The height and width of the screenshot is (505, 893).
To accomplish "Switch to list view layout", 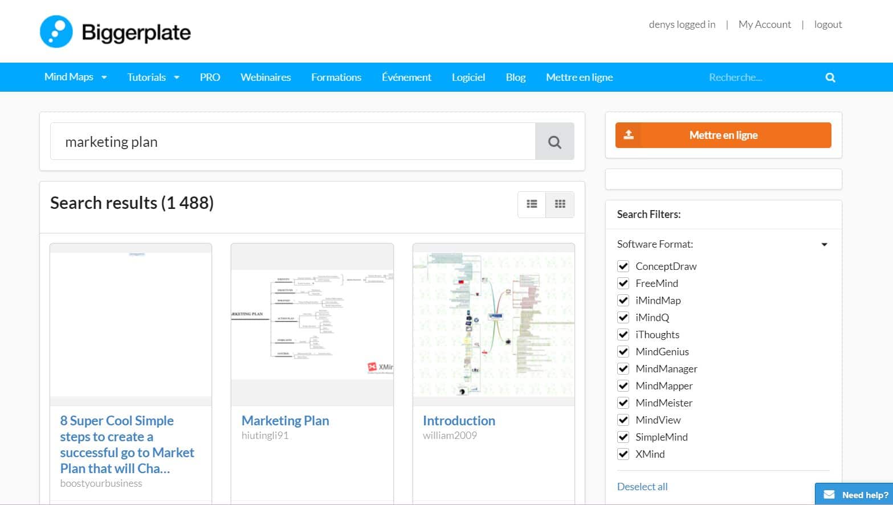I will [x=532, y=204].
